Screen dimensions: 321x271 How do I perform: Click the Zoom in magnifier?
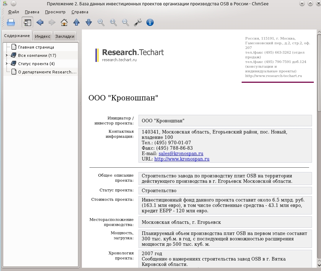tap(101, 22)
